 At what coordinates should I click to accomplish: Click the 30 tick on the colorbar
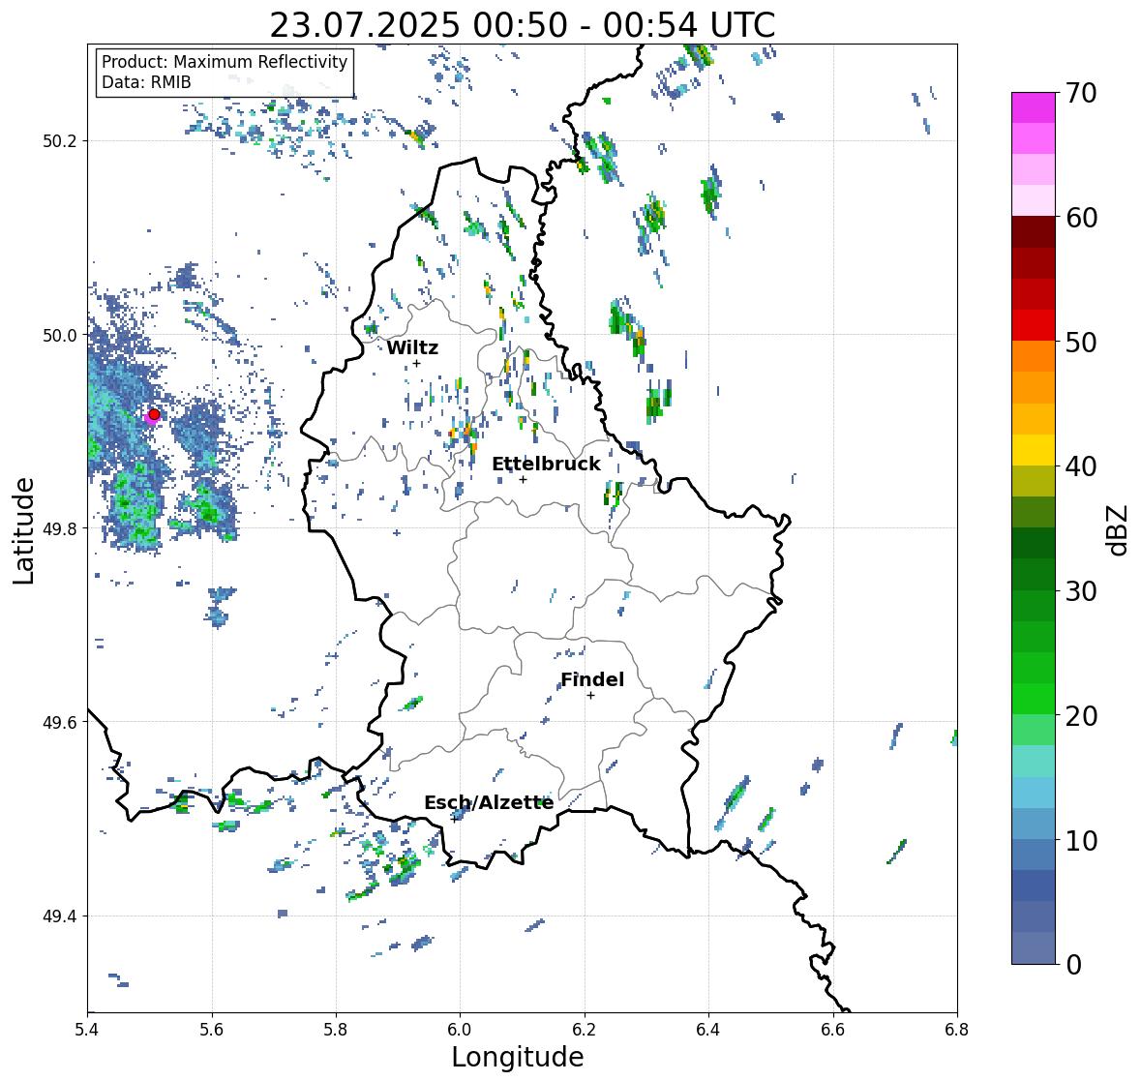pos(1081,590)
